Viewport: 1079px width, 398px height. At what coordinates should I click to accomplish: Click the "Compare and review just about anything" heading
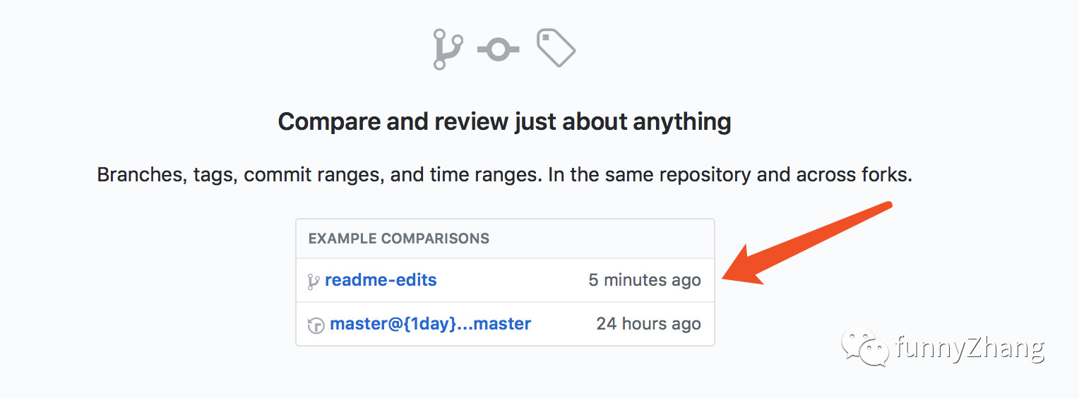505,121
